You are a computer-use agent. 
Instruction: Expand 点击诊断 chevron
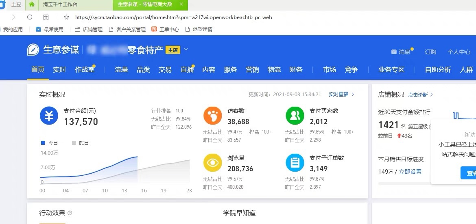pos(432,95)
